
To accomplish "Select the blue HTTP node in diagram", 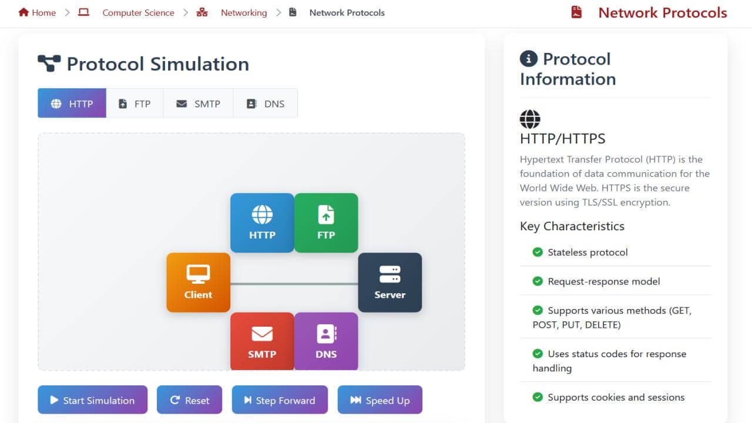I will [x=262, y=223].
